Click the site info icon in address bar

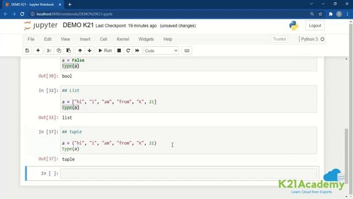33,14
